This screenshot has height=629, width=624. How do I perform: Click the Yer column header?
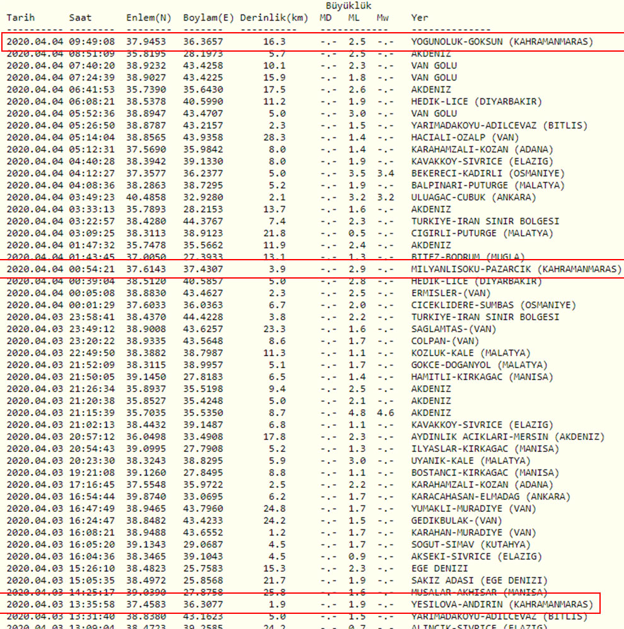pos(419,17)
